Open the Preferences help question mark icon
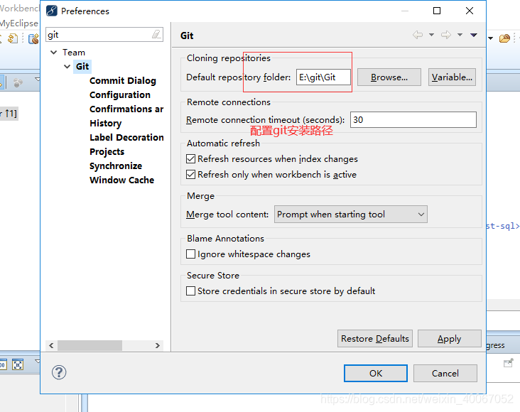Screen dimensions: 520x412 (x=59, y=372)
